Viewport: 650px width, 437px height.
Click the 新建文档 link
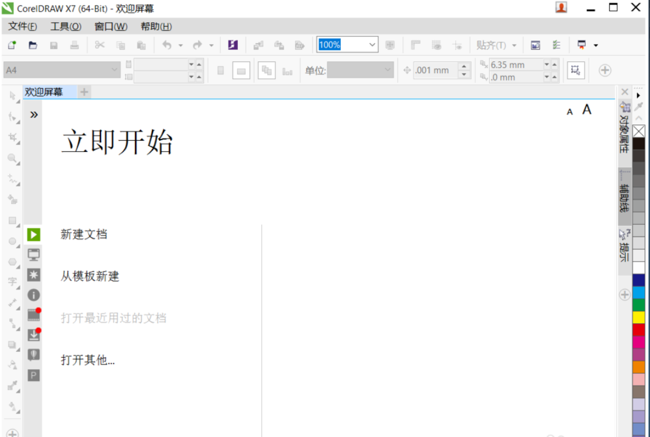tap(84, 234)
